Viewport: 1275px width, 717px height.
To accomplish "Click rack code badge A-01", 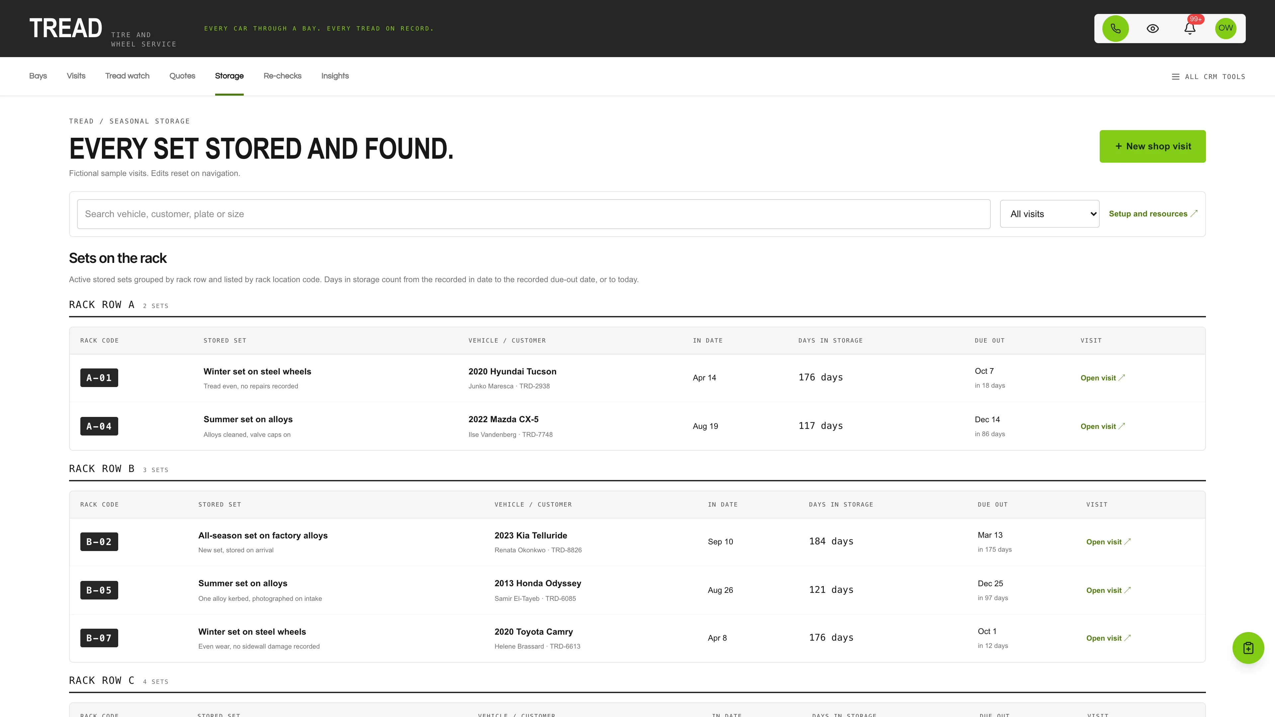I will click(99, 377).
